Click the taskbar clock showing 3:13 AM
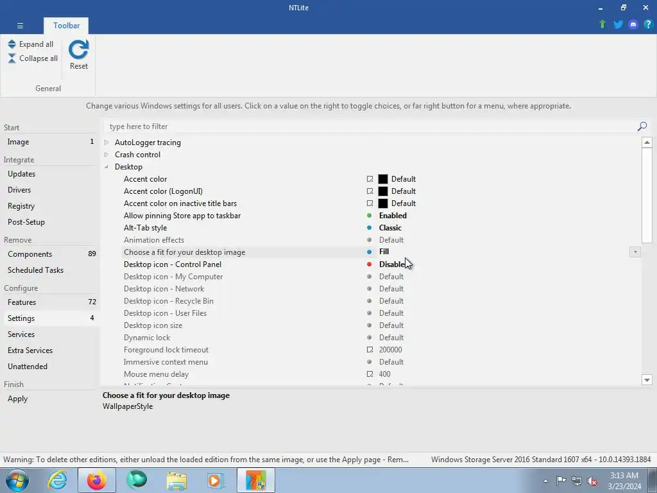This screenshot has height=493, width=657. click(624, 481)
